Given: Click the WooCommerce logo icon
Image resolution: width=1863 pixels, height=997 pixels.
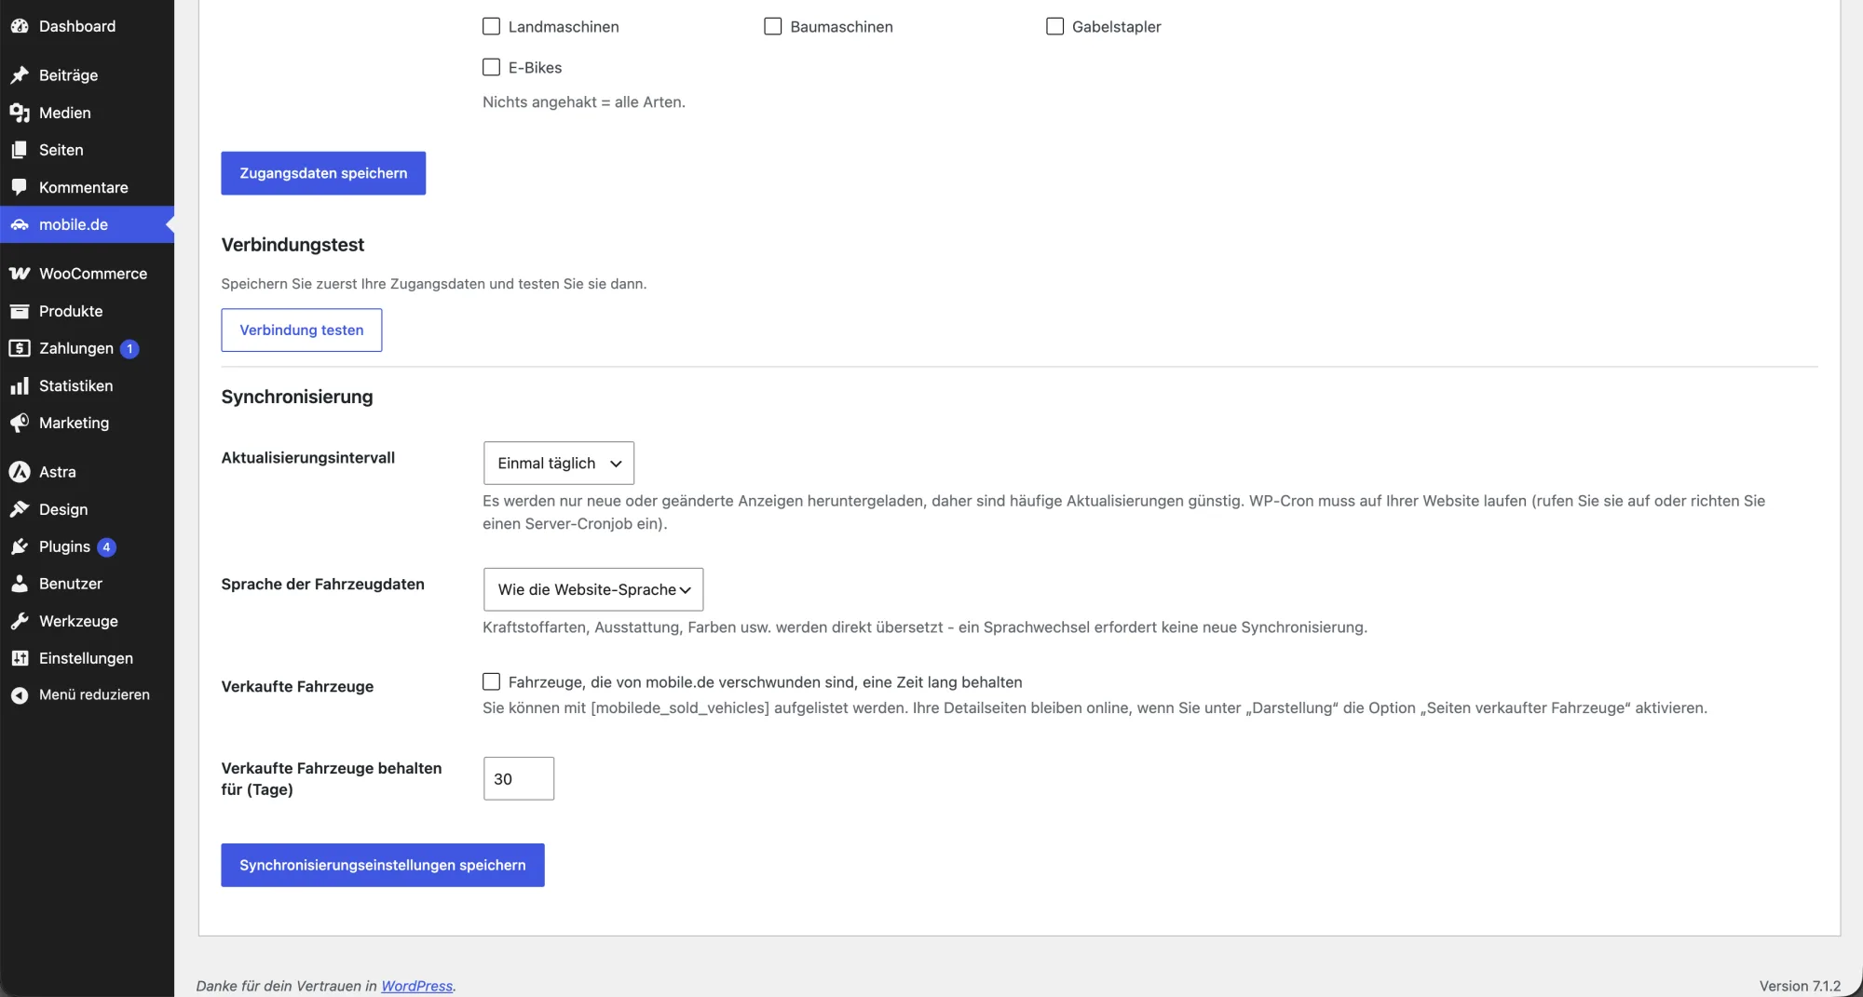Looking at the screenshot, I should click(x=20, y=274).
